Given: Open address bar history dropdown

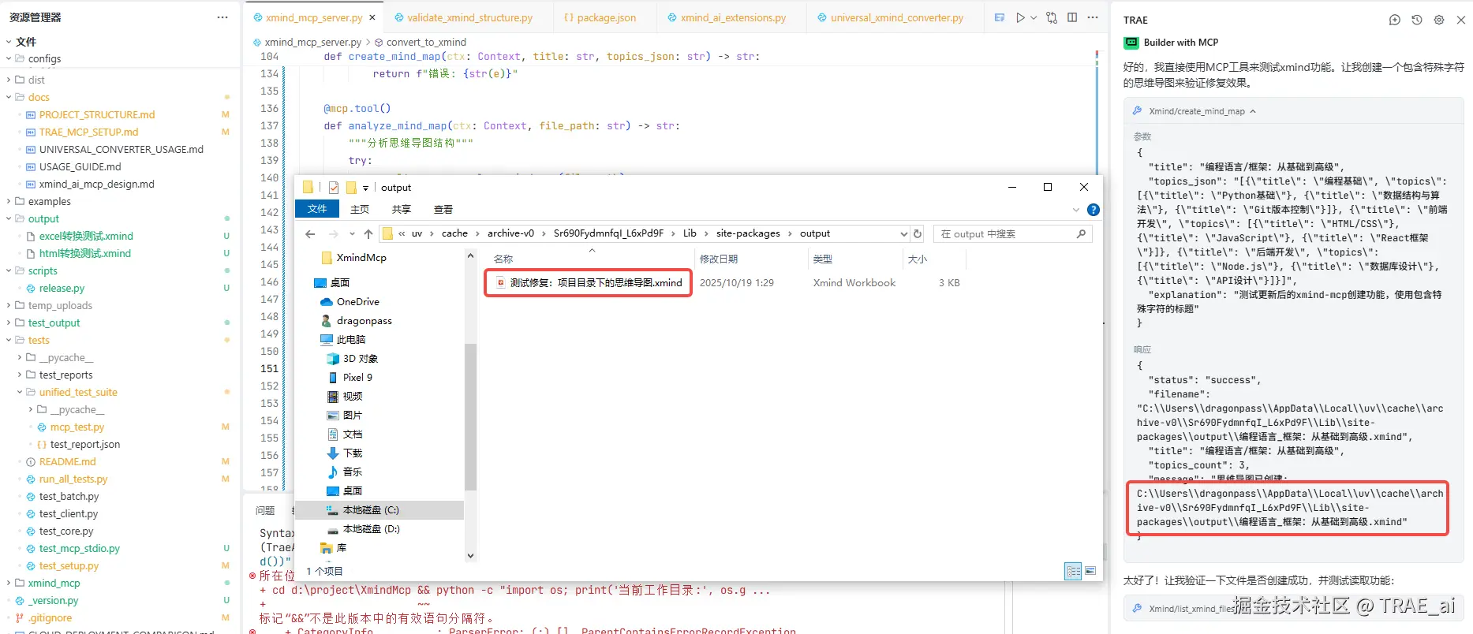Looking at the screenshot, I should pos(904,233).
